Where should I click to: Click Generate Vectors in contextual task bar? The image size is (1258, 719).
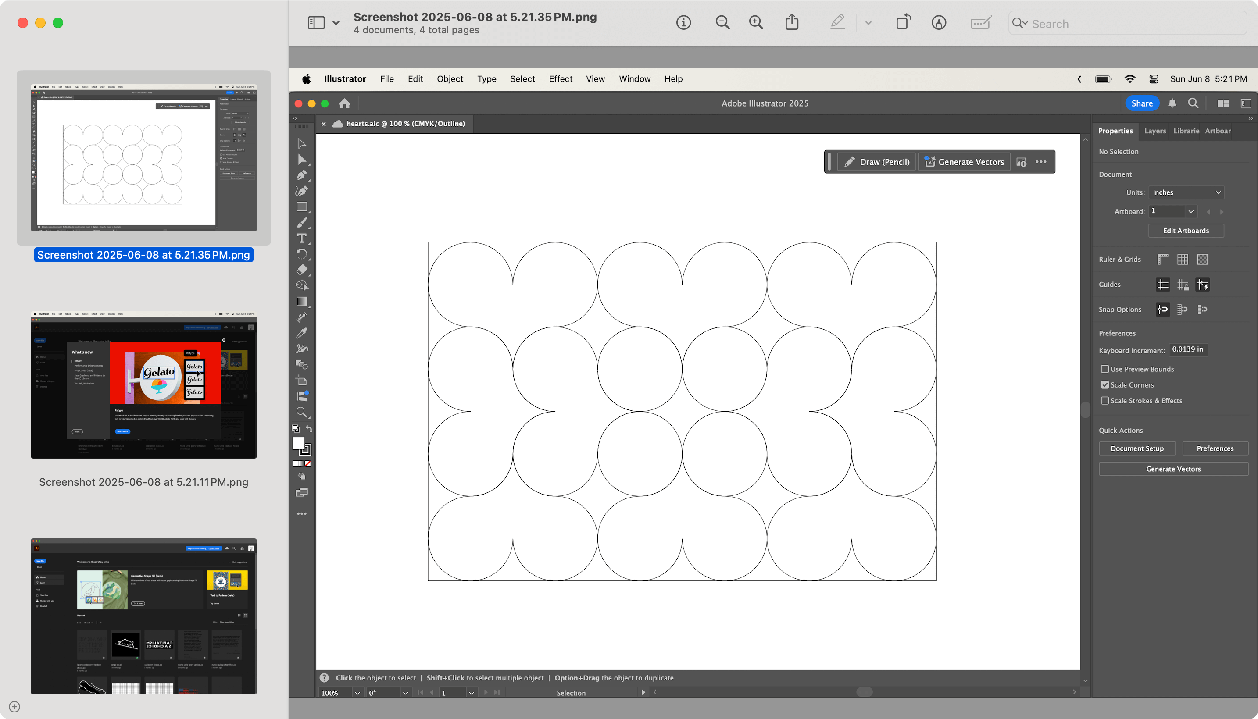point(964,162)
